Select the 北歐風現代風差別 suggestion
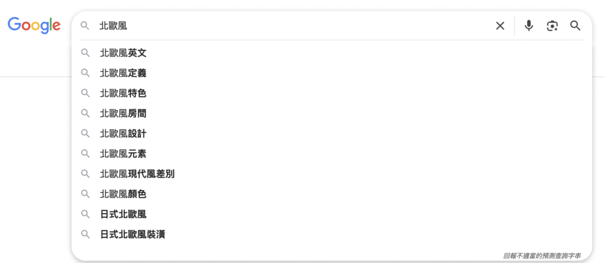The image size is (604, 263). click(137, 174)
